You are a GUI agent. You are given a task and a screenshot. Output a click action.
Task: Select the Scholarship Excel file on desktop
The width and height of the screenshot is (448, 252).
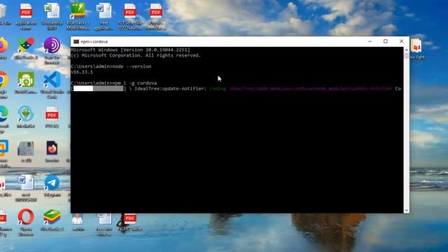click(x=52, y=17)
